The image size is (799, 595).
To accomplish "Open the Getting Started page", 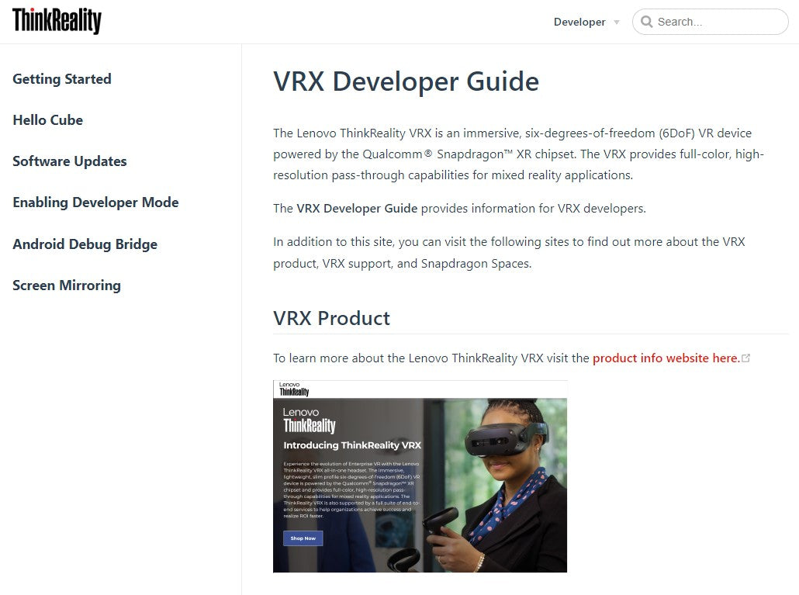I will click(x=61, y=78).
